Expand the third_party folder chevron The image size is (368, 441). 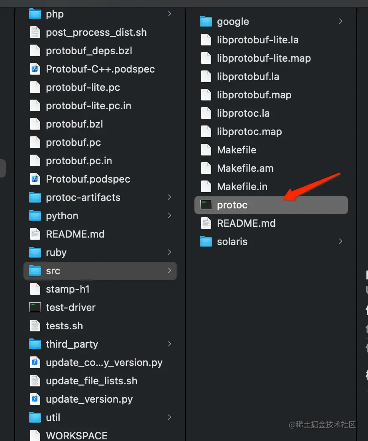pos(169,344)
